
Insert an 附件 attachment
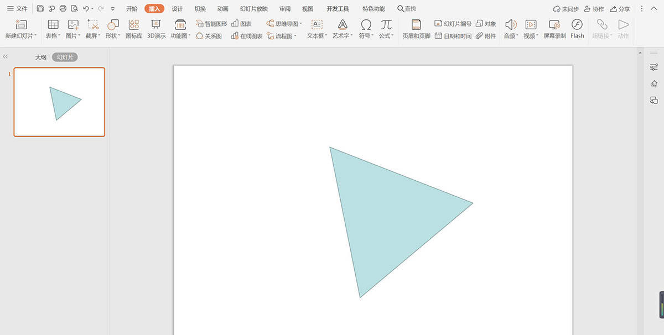point(486,36)
